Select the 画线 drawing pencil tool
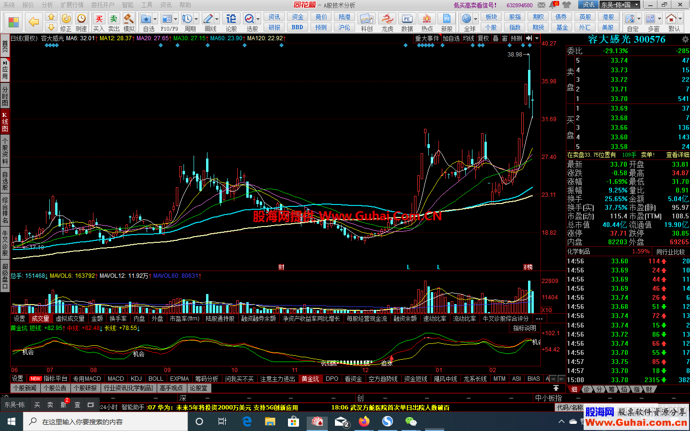Image resolution: width=690 pixels, height=431 pixels. 208,19
